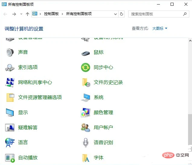Viewport: 192px width, 165px height.
Task: Click the vertical scrollbar thumb
Action: pyautogui.click(x=190, y=129)
